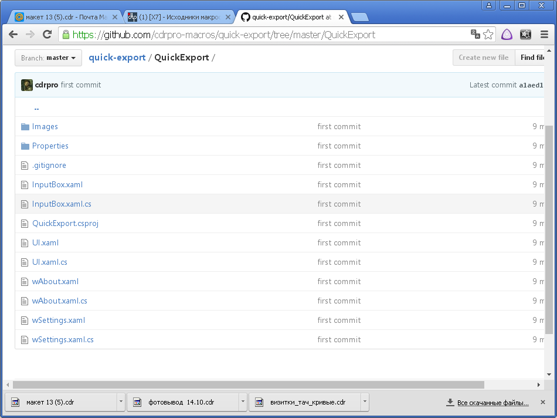557x418 pixels.
Task: Open the InputBox.xaml file link
Action: click(x=57, y=184)
